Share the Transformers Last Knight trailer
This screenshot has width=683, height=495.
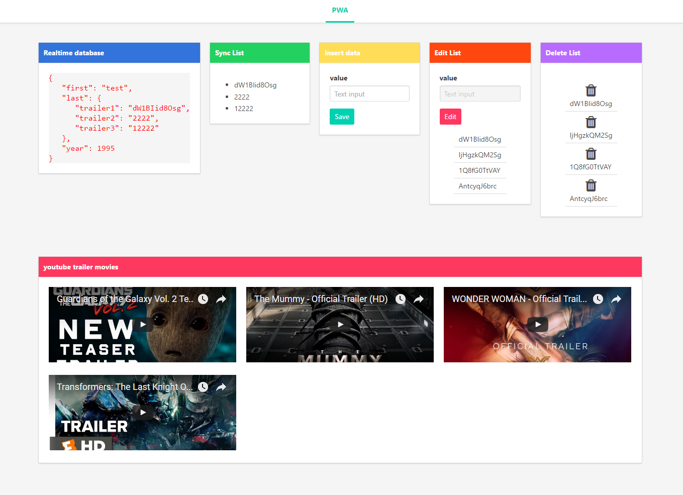point(221,387)
